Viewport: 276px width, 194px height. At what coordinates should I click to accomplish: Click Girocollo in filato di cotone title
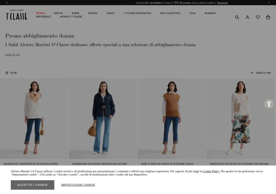coord(239,164)
